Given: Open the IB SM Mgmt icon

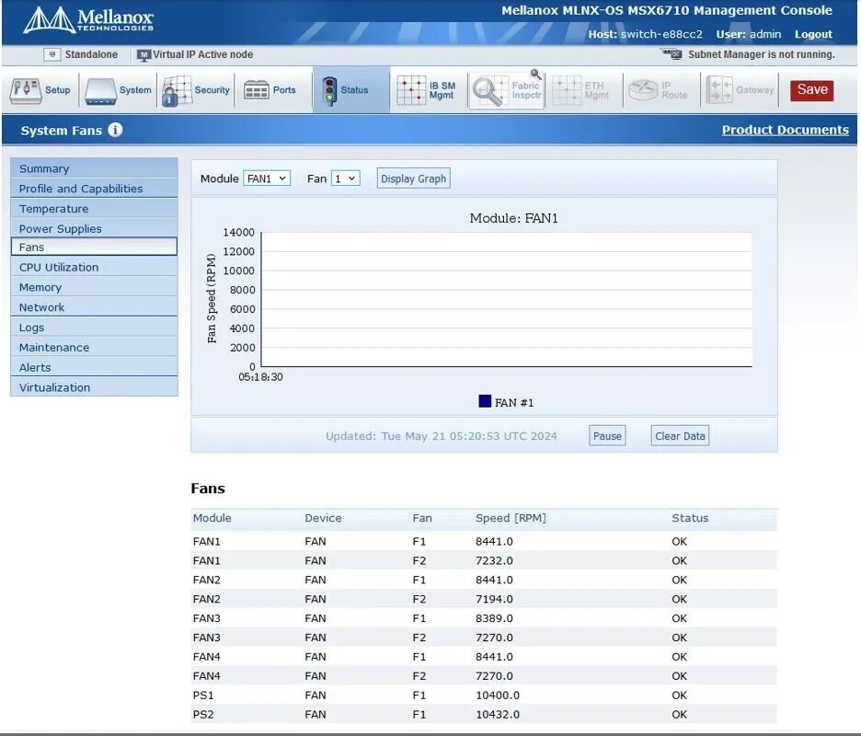Looking at the screenshot, I should 411,91.
